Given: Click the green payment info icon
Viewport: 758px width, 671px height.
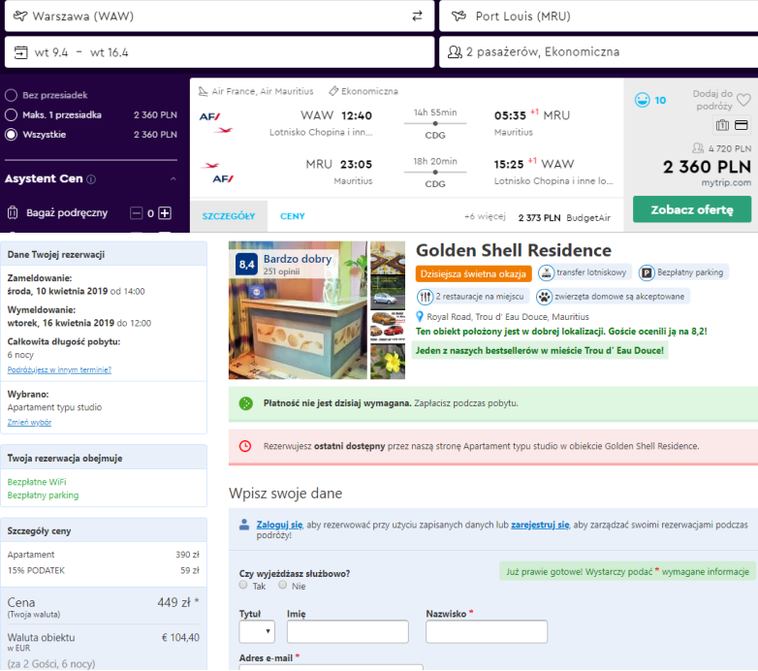Looking at the screenshot, I should [246, 403].
